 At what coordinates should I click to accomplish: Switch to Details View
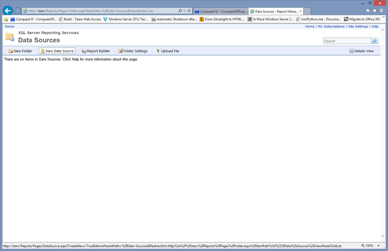362,51
